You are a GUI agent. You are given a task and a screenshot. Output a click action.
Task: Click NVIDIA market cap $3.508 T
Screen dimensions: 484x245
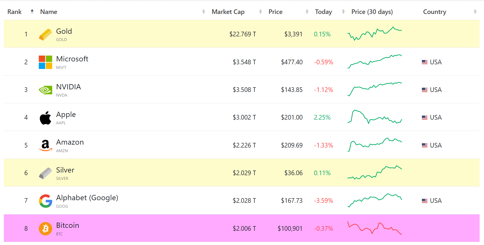click(244, 90)
